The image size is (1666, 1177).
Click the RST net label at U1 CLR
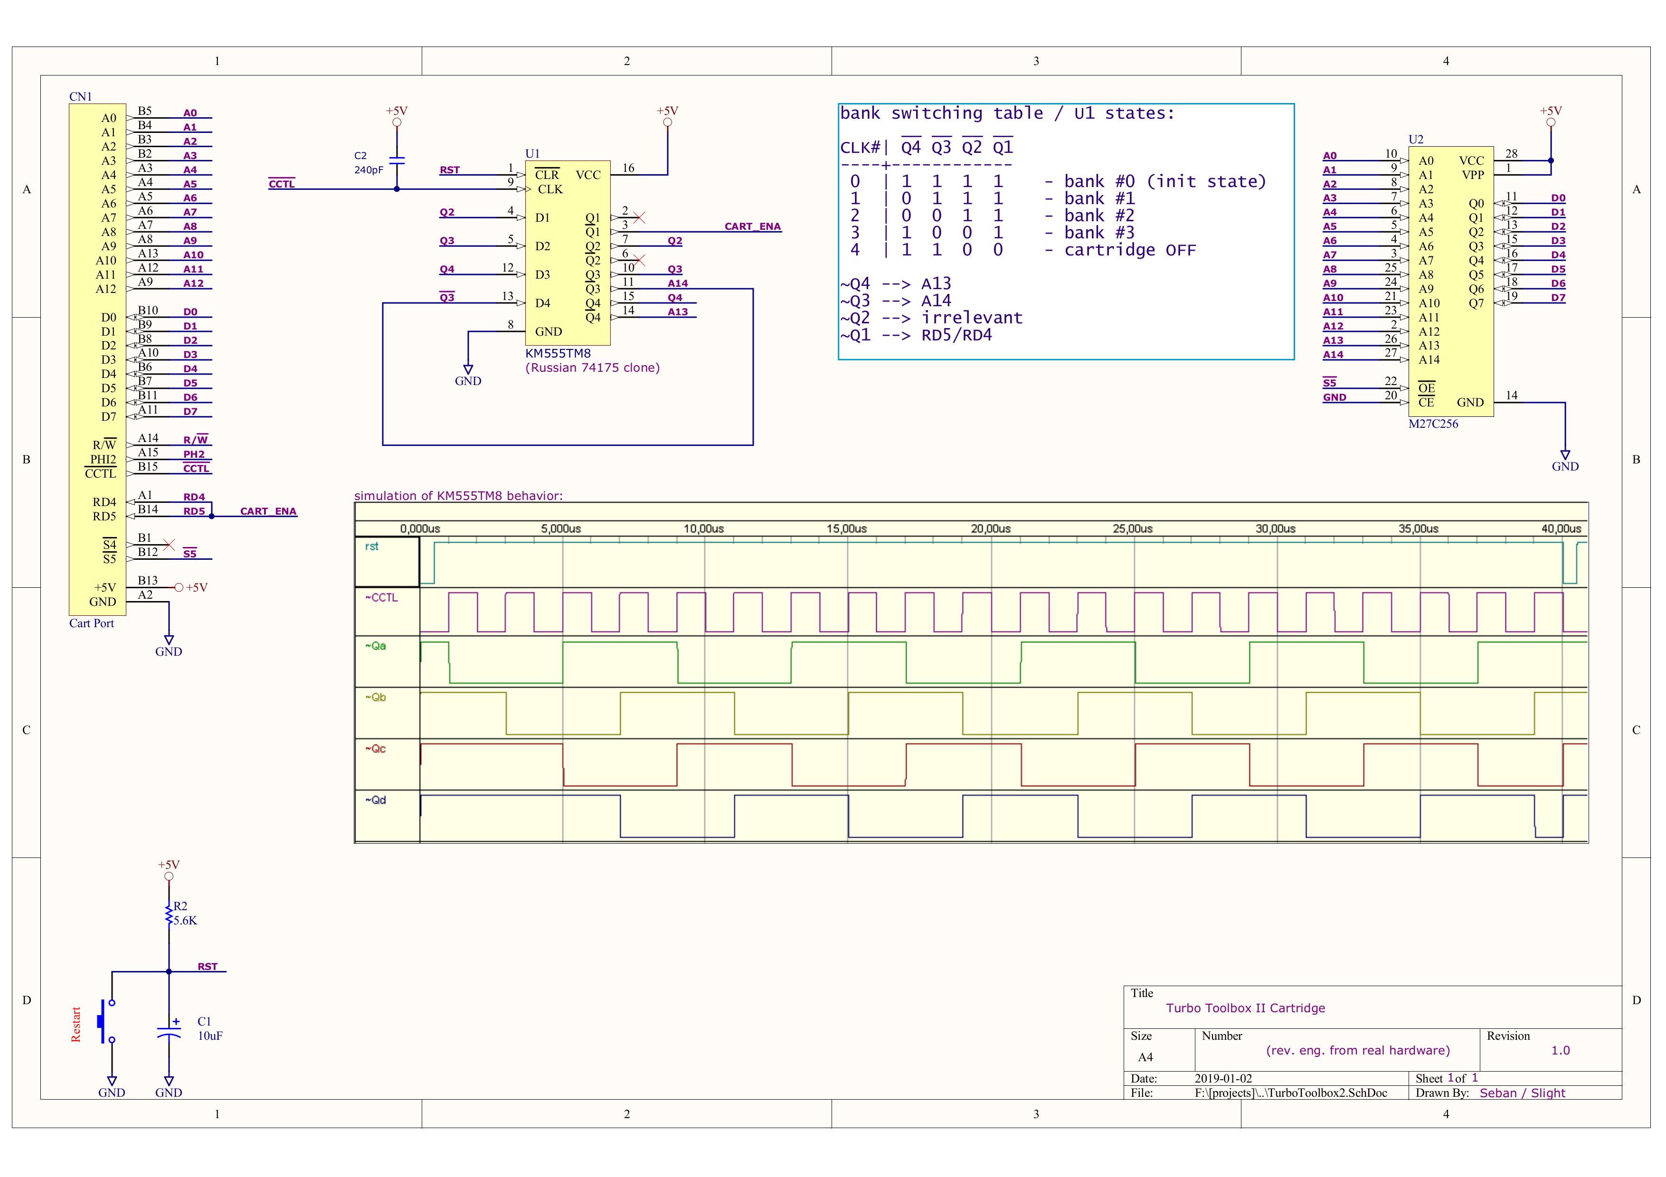tap(449, 169)
